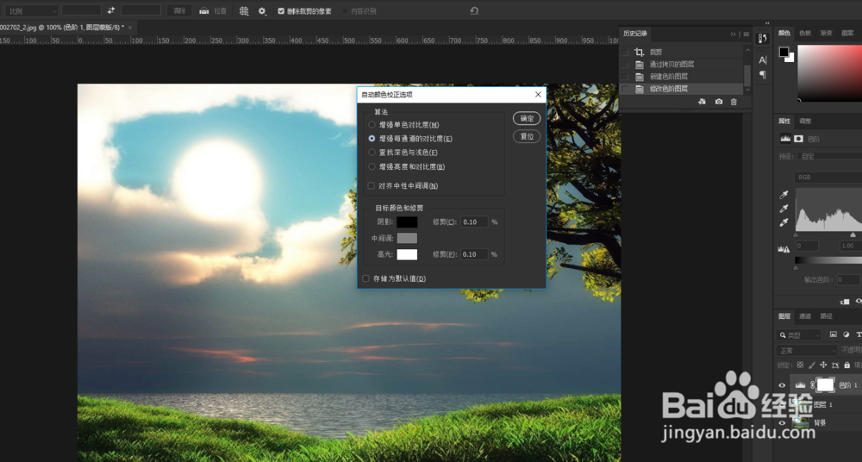Screen dimensions: 862x462
Task: Open the Character panel icon
Action: pyautogui.click(x=763, y=60)
